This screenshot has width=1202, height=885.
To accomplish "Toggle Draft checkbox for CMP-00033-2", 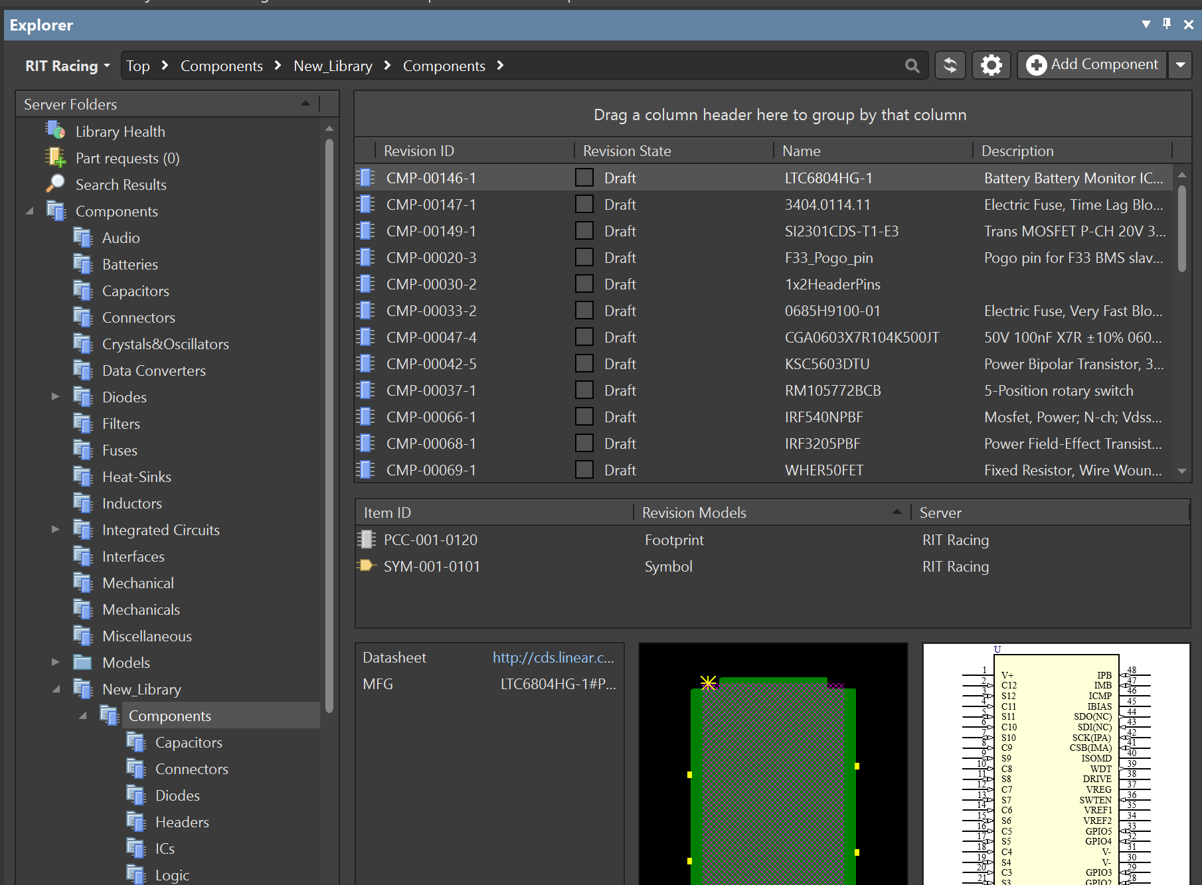I will pyautogui.click(x=584, y=310).
